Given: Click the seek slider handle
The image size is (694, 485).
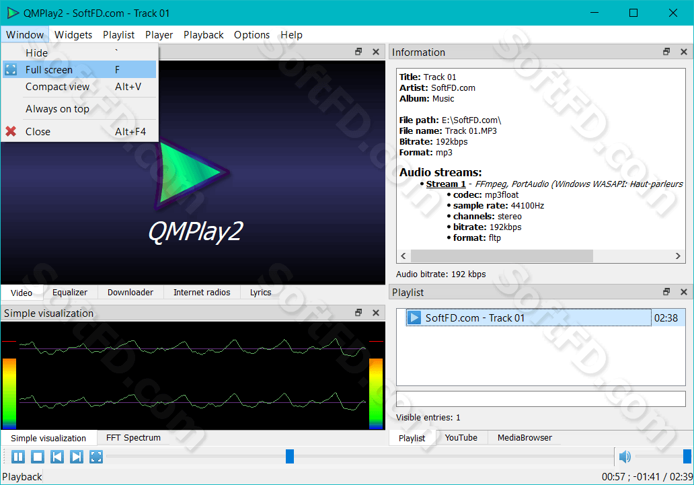Looking at the screenshot, I should tap(290, 456).
